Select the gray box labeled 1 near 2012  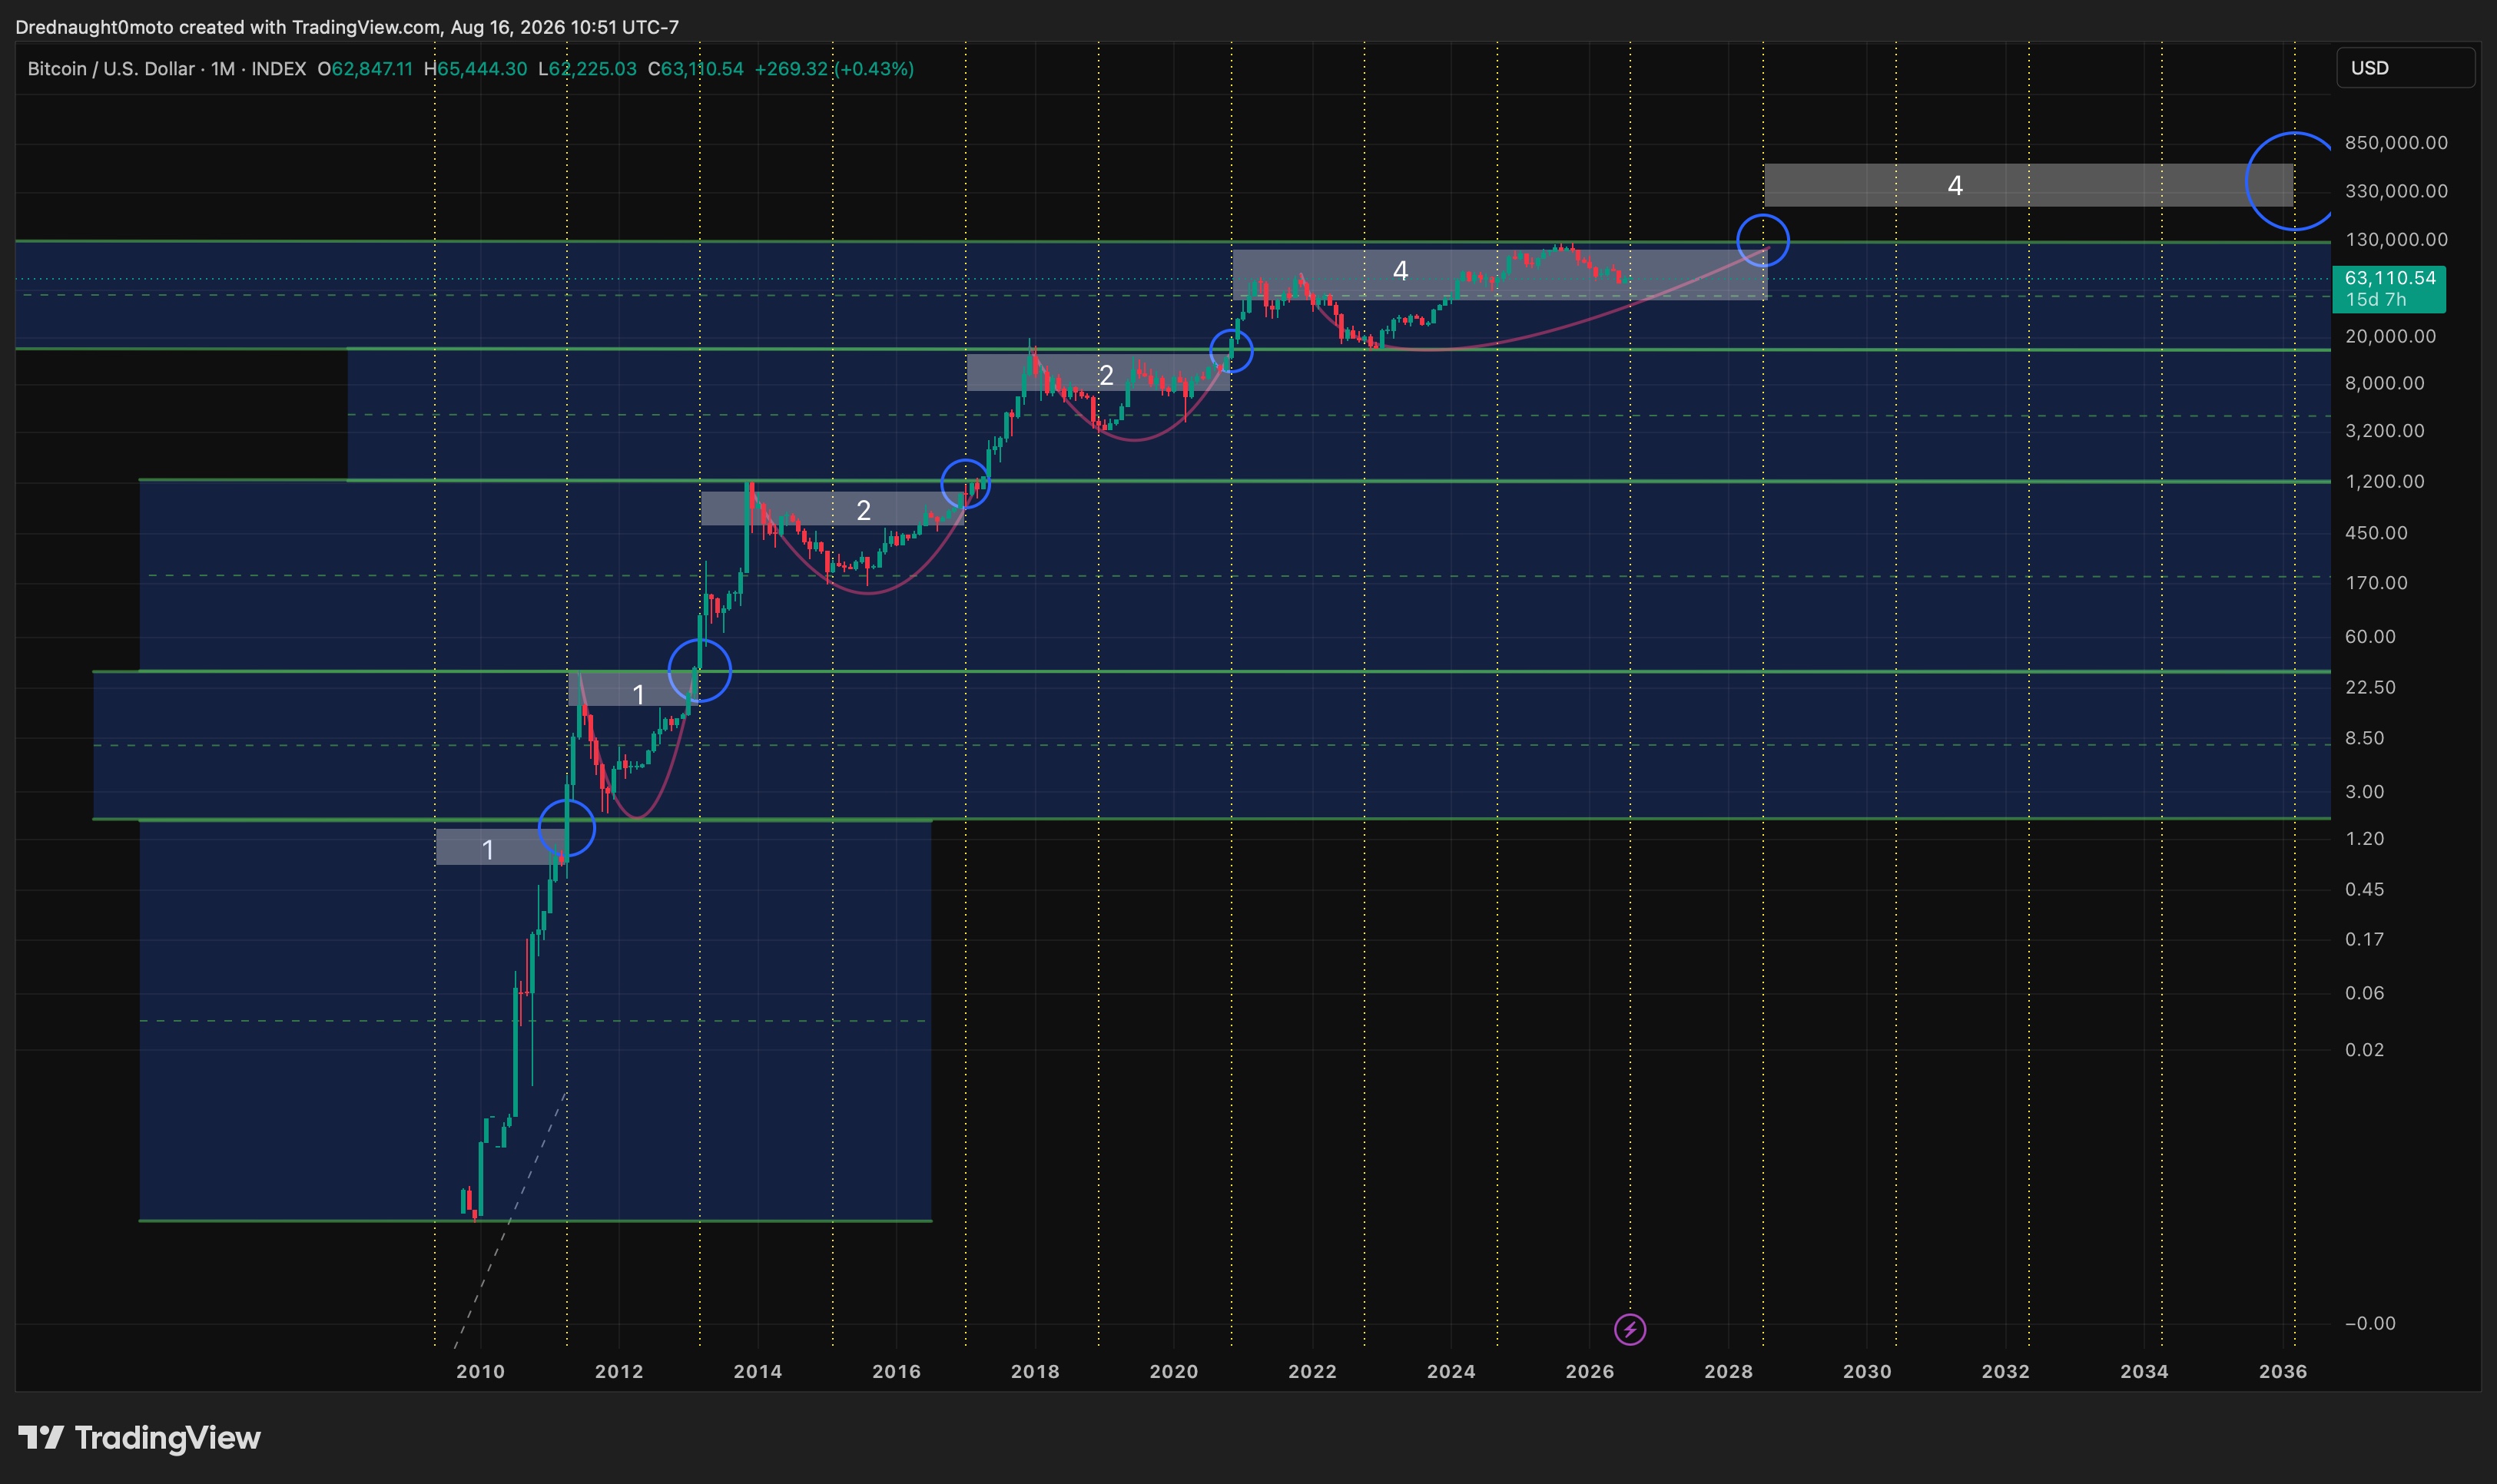pyautogui.click(x=633, y=689)
